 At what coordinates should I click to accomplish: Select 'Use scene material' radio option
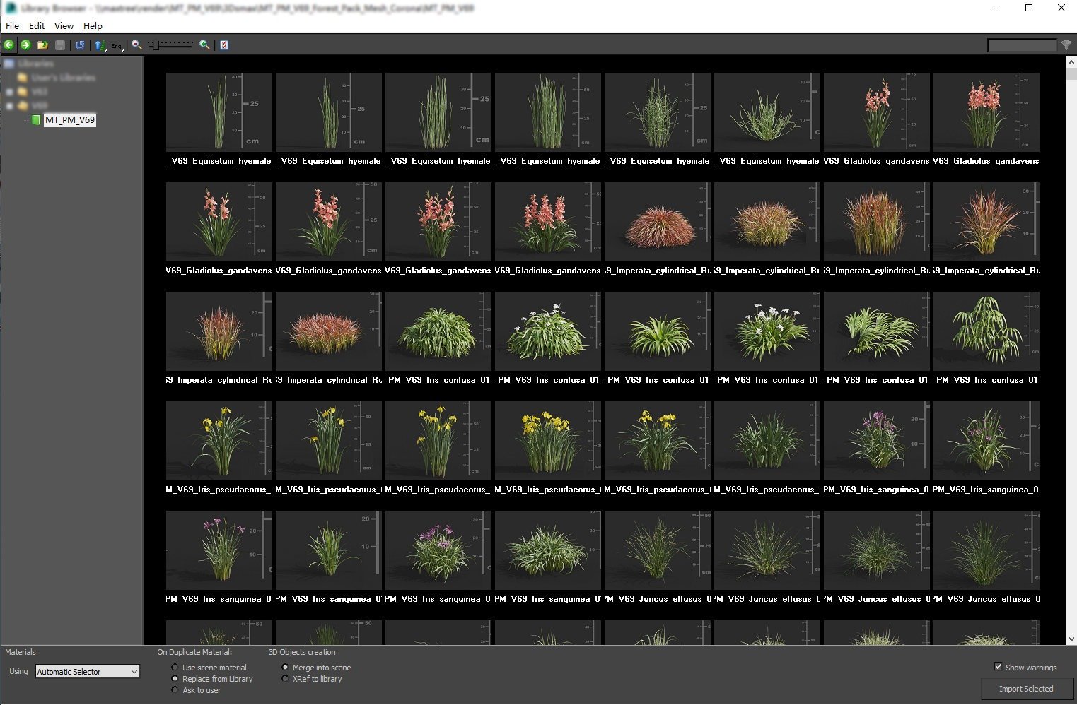click(x=175, y=668)
